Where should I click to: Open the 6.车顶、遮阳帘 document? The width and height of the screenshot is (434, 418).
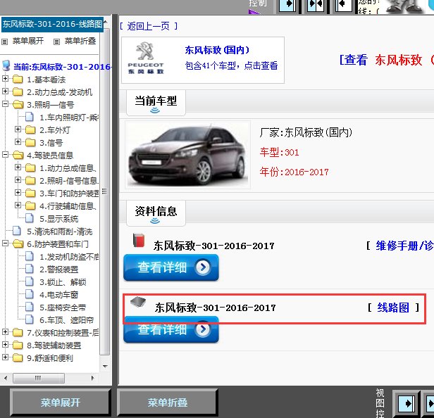[67, 320]
